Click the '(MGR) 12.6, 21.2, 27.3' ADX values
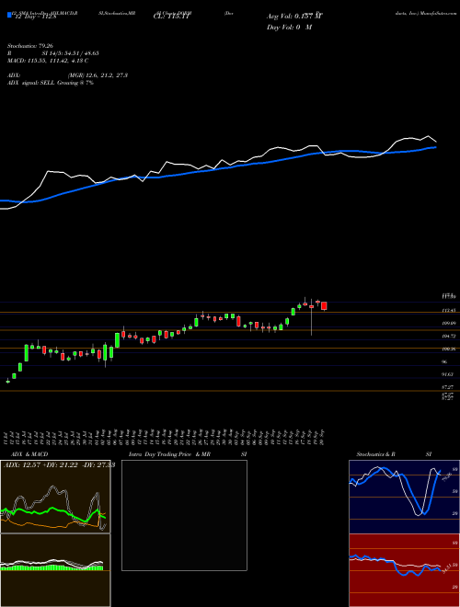Screen dimensions: 460x607 point(98,75)
